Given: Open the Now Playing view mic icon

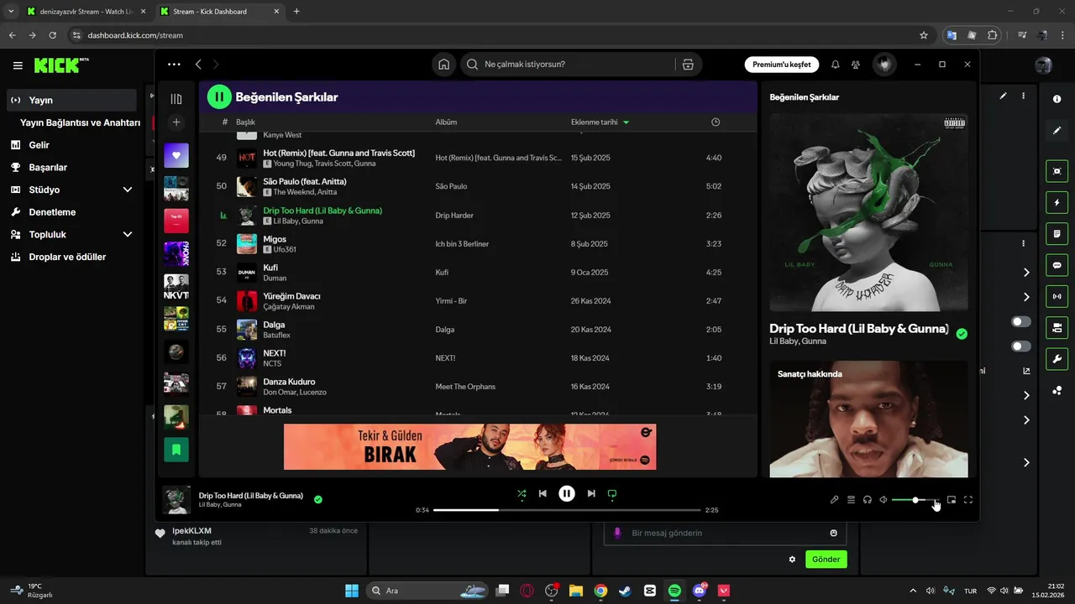Looking at the screenshot, I should pos(834,499).
